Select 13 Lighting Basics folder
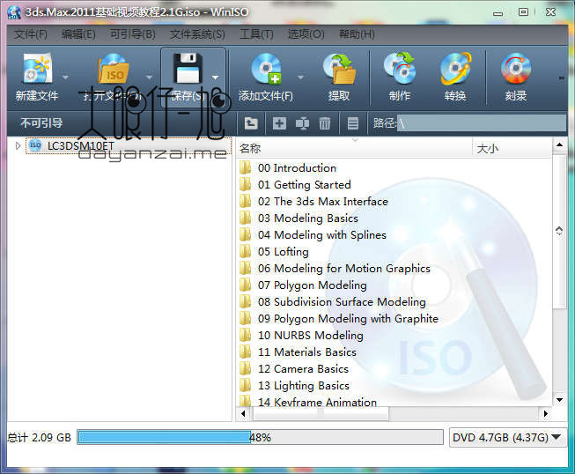The width and height of the screenshot is (575, 474). [303, 386]
